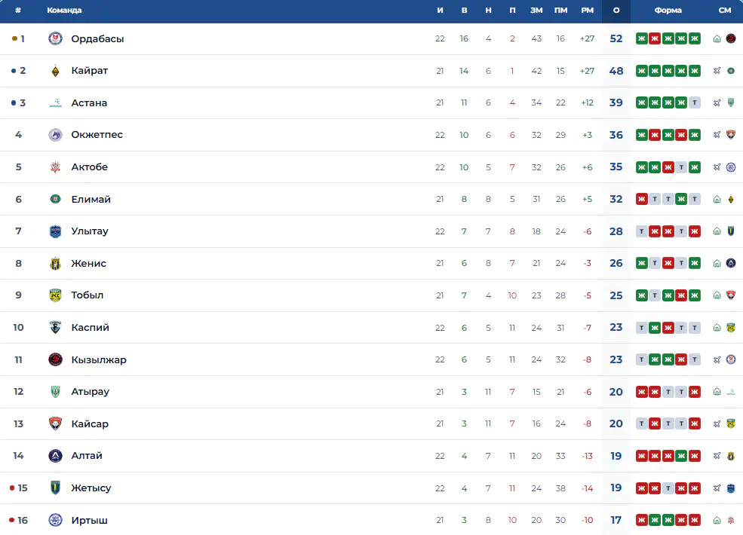The width and height of the screenshot is (743, 535).
Task: Open the Астана team link
Action: click(89, 102)
